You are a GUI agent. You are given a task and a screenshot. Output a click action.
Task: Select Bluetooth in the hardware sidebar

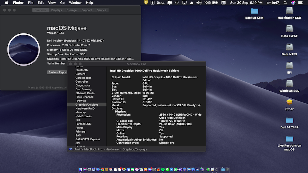[81, 70]
